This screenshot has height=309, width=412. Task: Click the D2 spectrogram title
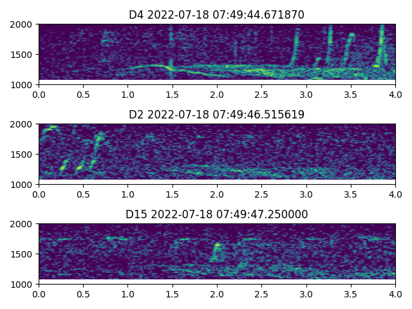click(x=216, y=115)
